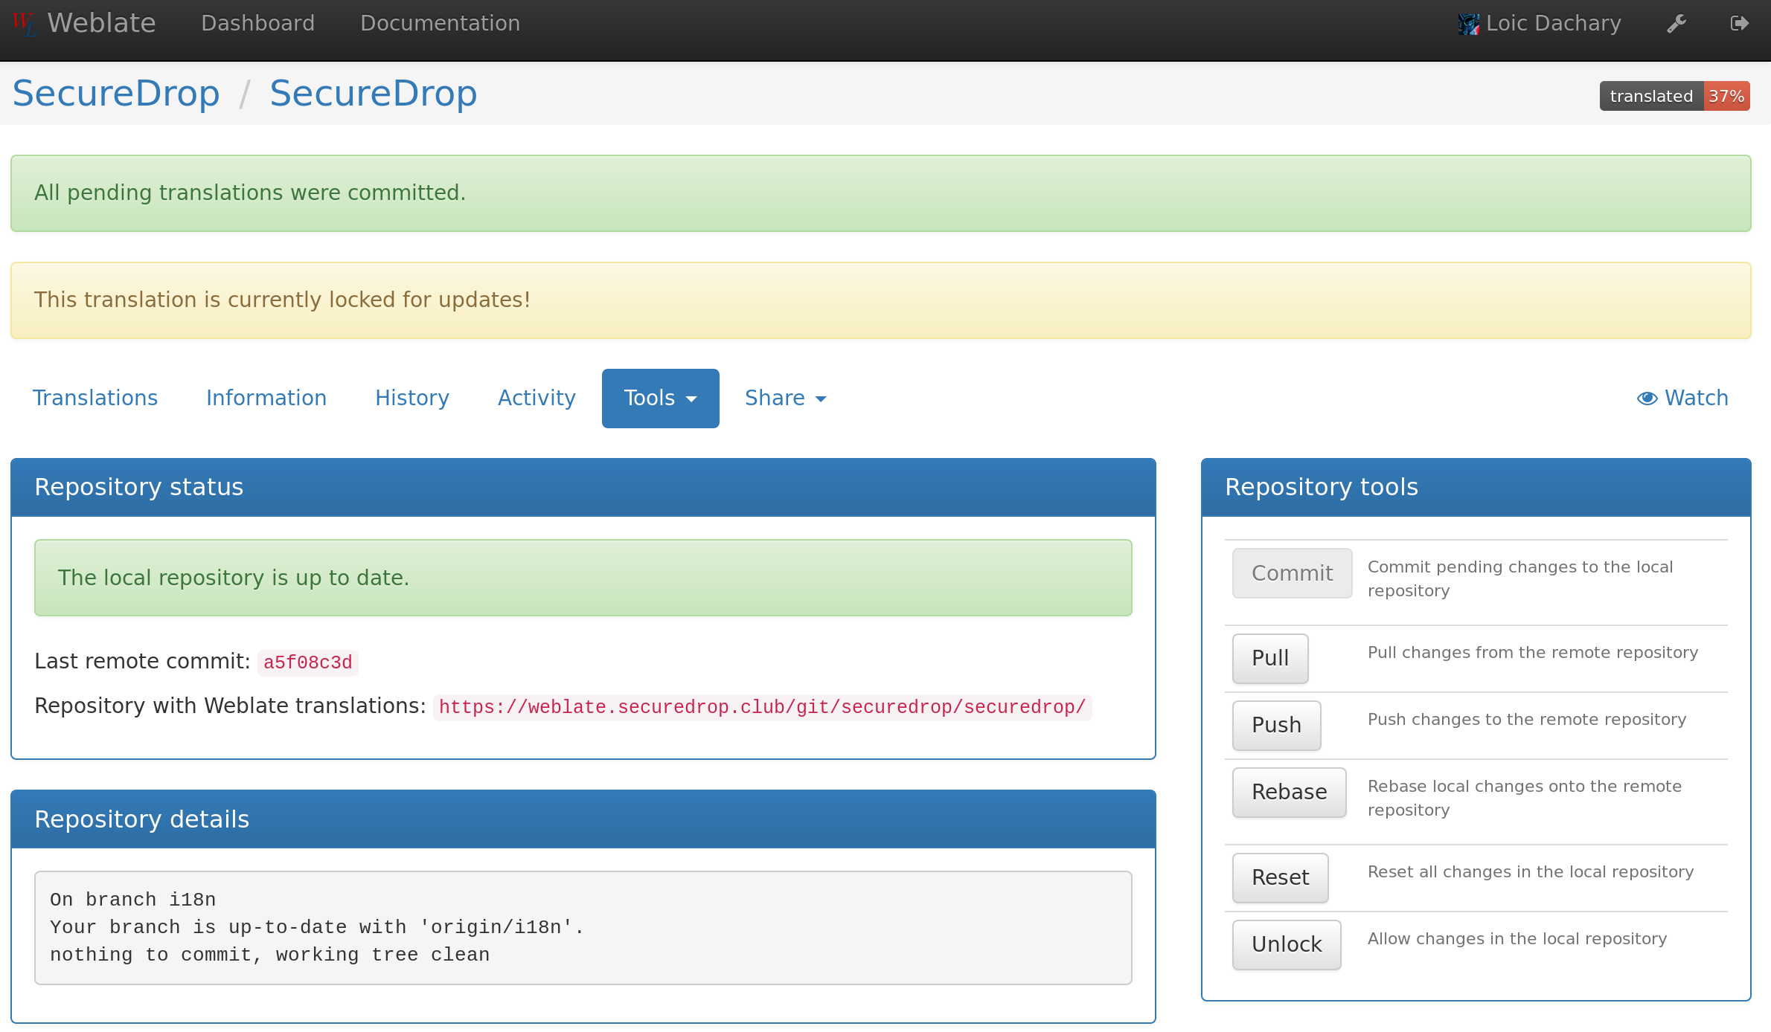This screenshot has width=1771, height=1032.
Task: Click 'The local repository is up to date.'
Action: tap(583, 578)
